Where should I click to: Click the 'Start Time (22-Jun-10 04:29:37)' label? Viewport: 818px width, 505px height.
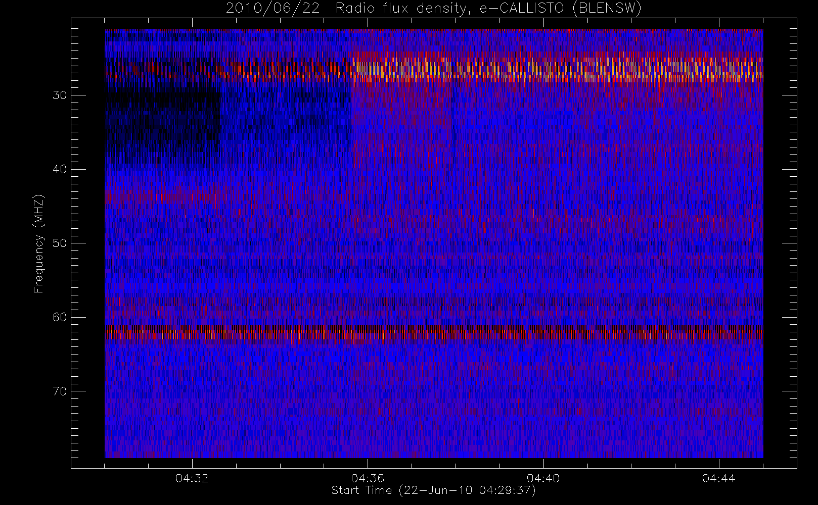pos(434,490)
